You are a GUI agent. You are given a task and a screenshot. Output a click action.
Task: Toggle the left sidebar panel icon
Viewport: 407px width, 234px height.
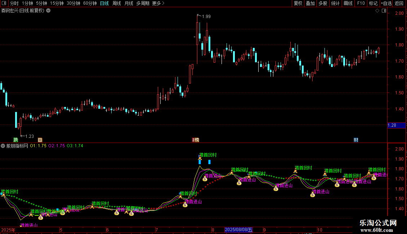tap(4, 3)
